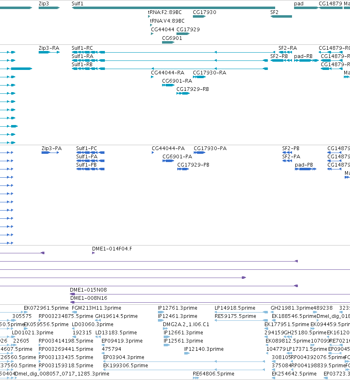Select the Zip3-RA transcript
Viewport: 350px width, 380px height.
(x=49, y=52)
